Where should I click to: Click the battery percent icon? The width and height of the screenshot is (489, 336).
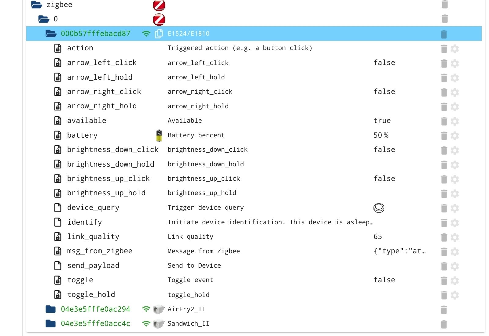(159, 135)
